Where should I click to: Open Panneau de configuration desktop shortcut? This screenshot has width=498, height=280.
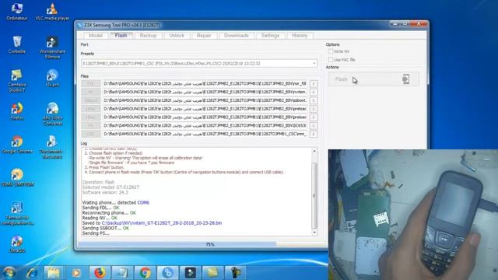[x=17, y=213]
